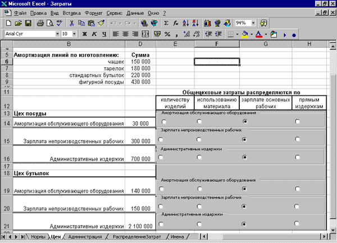Go to first sheet tab navigation arrow
Image resolution: width=337 pixels, height=243 pixels.
coord(4,237)
